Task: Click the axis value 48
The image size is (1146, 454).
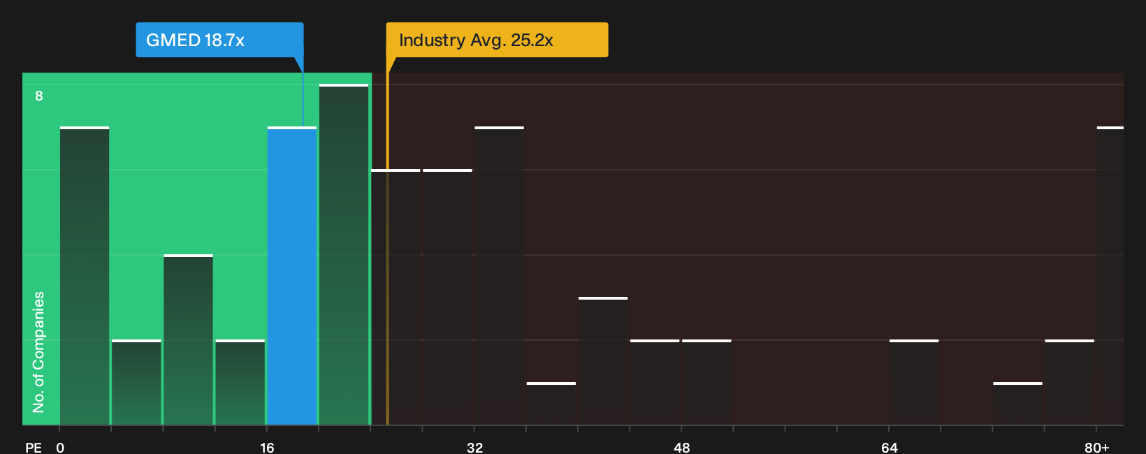Action: tap(682, 447)
